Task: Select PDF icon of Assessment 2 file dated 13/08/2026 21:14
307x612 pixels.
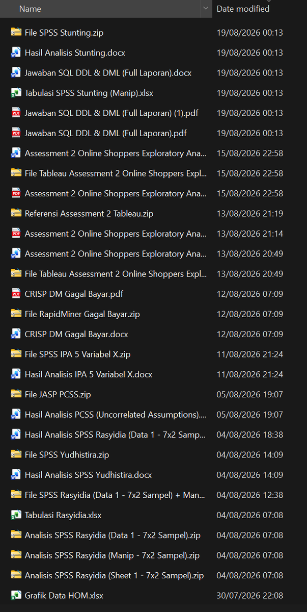Action: (x=16, y=234)
